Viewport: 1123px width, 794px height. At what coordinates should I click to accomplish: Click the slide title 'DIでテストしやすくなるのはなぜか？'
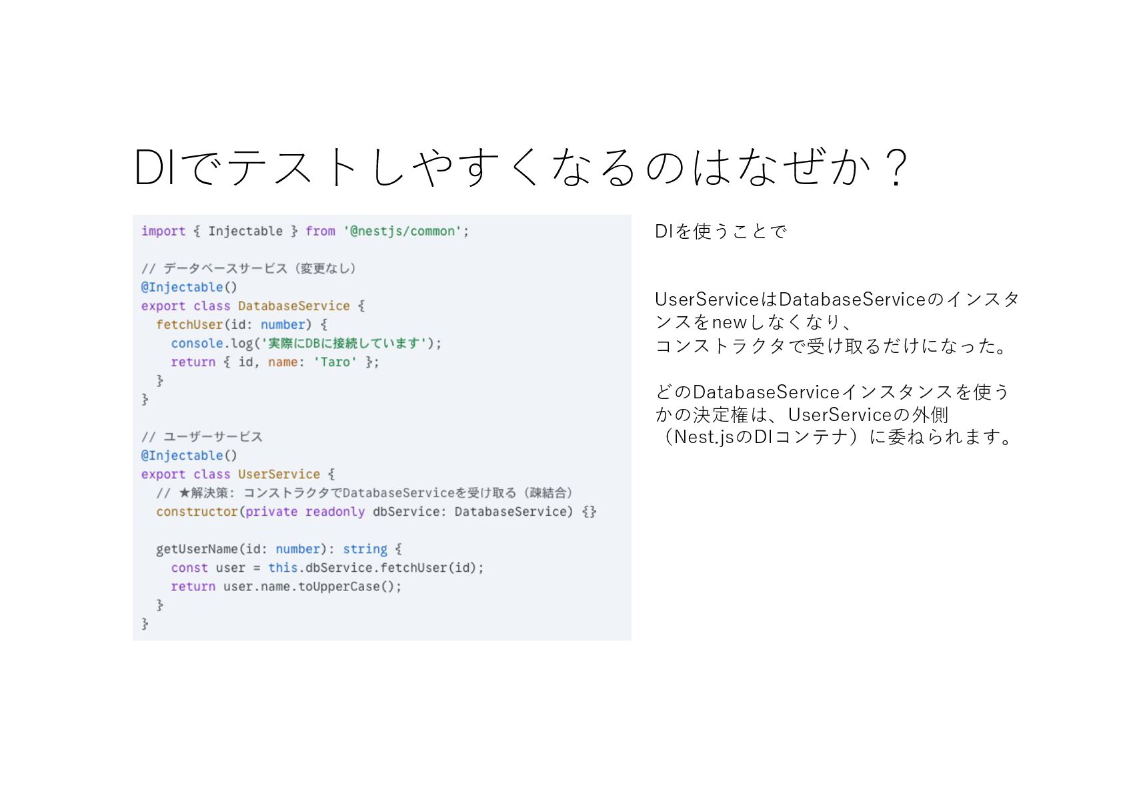point(521,167)
